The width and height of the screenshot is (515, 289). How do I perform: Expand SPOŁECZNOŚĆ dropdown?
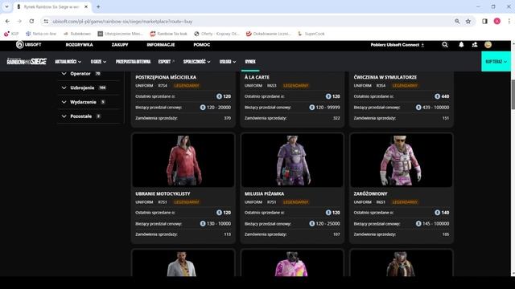click(x=196, y=62)
